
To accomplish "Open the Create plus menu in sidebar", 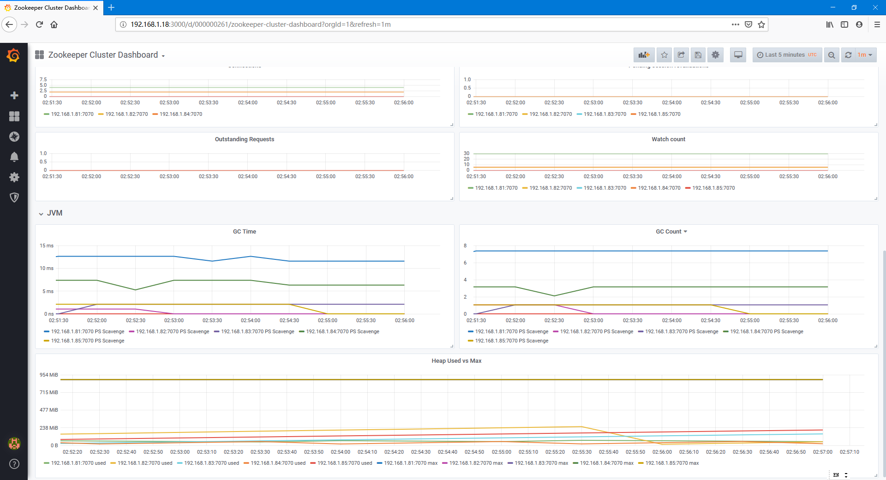I will pyautogui.click(x=14, y=96).
